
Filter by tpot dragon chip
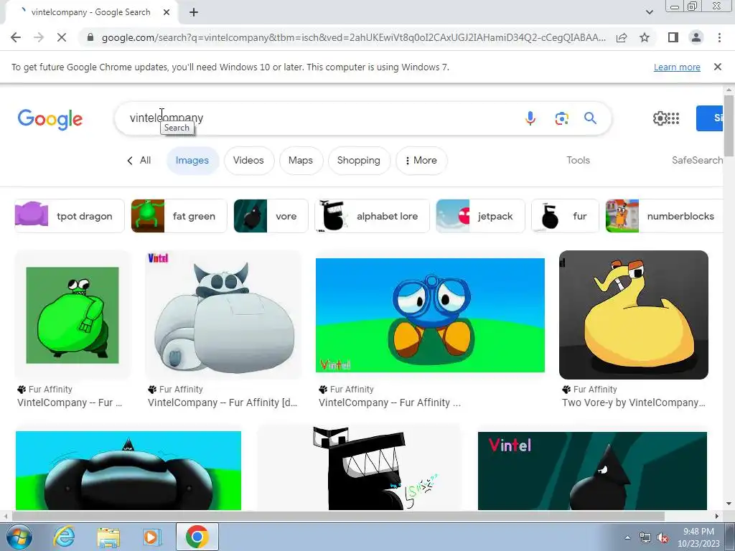tap(70, 216)
